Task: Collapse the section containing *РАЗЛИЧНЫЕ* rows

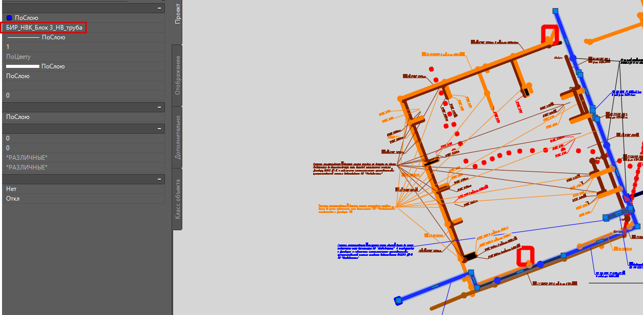Action: pyautogui.click(x=159, y=129)
